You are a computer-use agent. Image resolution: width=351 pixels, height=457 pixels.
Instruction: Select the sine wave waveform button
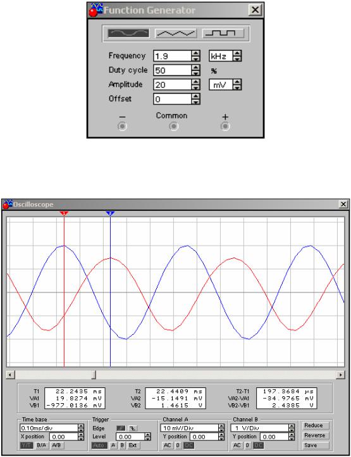pos(128,33)
